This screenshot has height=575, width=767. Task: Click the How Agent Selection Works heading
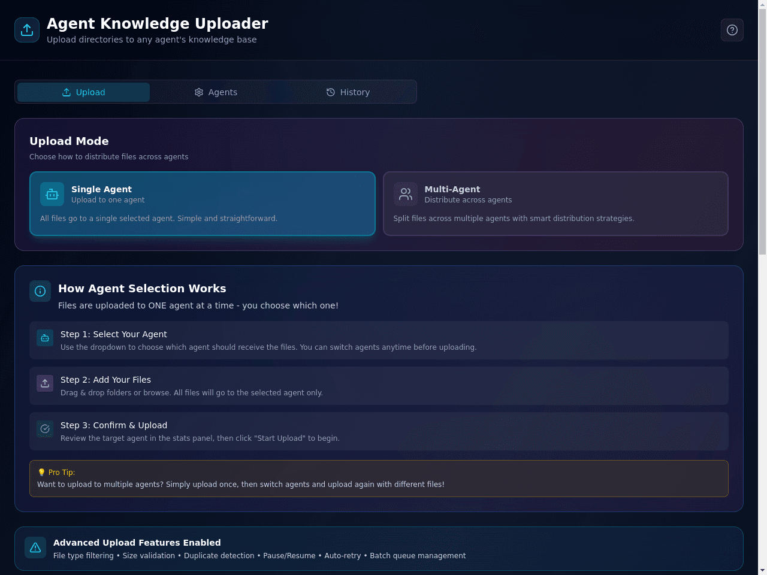point(142,289)
